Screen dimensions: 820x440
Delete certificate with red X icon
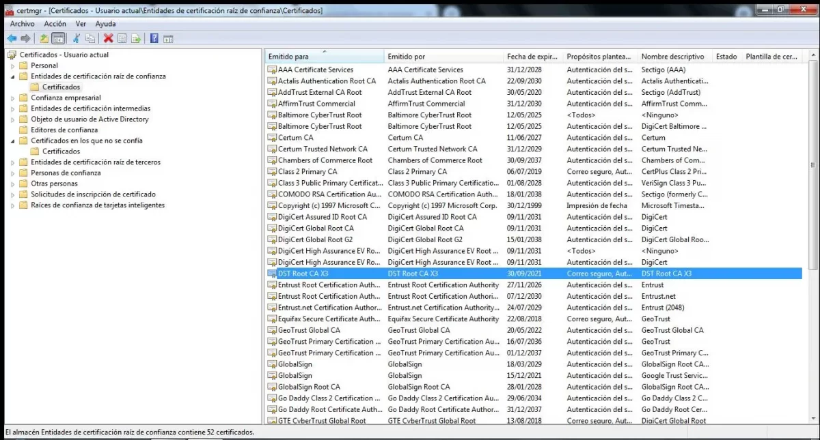pyautogui.click(x=108, y=38)
